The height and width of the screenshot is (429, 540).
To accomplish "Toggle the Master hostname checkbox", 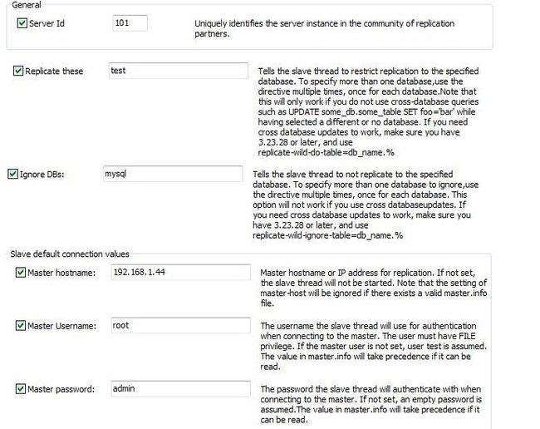I will point(21,272).
